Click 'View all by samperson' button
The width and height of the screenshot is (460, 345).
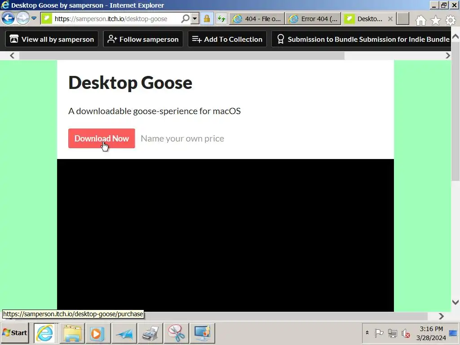tap(52, 39)
